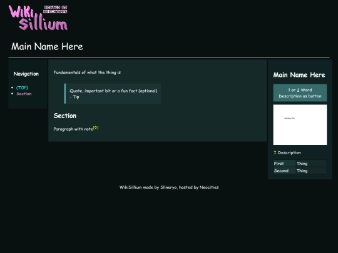338x253 pixels.
Task: Click the '1 or 2 Word Description' button
Action: pyautogui.click(x=300, y=93)
